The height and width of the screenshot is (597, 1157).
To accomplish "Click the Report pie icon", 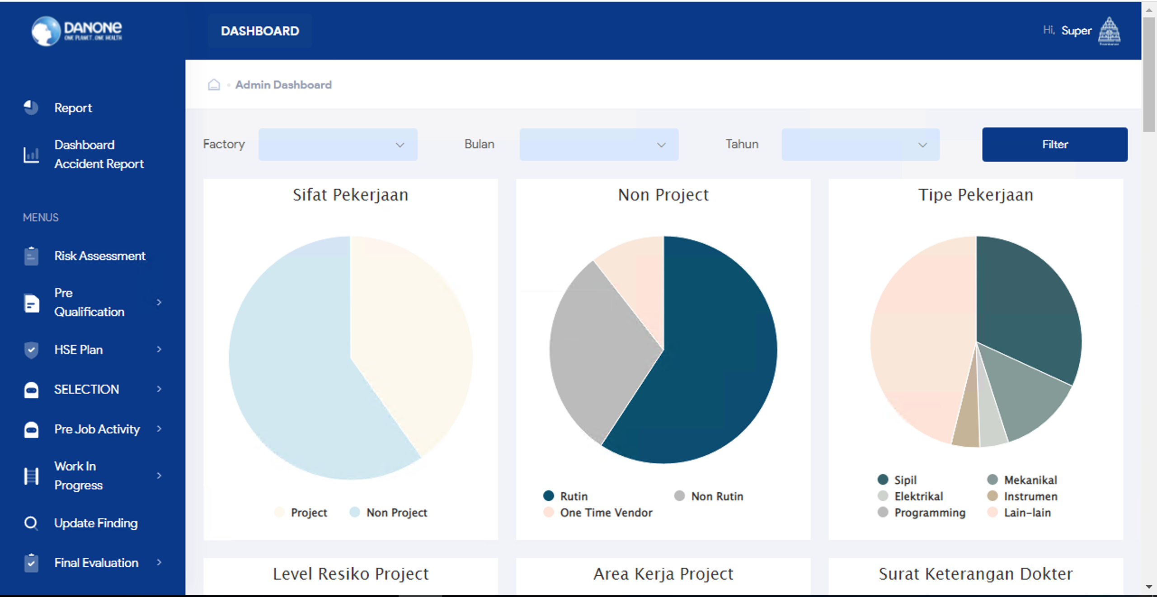I will pyautogui.click(x=31, y=107).
